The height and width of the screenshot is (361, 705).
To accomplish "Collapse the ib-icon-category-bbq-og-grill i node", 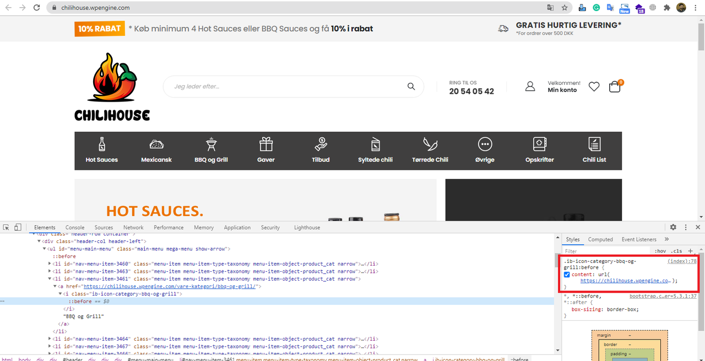I will click(x=61, y=294).
